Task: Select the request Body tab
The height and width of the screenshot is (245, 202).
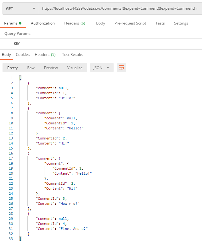Action: click(x=100, y=23)
